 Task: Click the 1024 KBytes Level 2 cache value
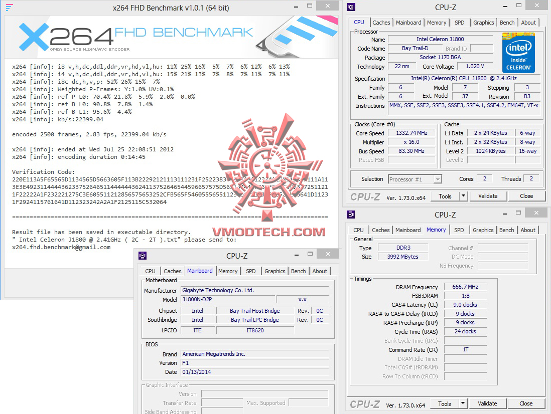pos(491,151)
